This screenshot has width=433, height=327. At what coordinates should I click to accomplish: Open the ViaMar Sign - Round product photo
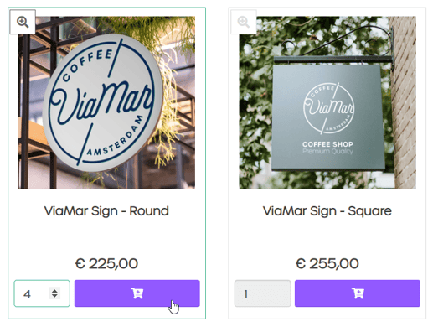click(106, 102)
